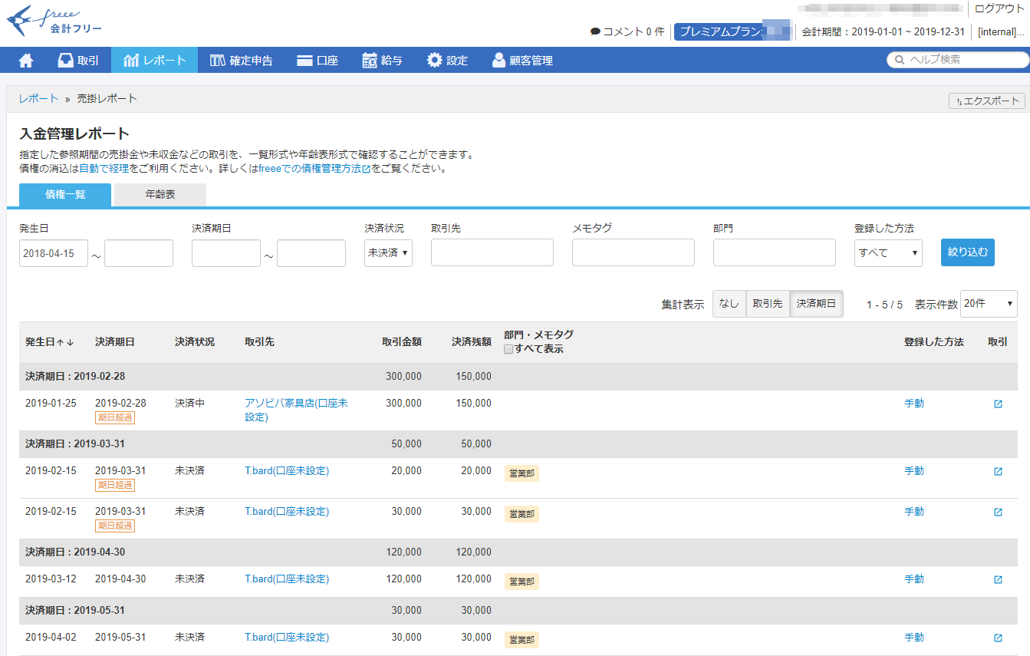Go to the Home icon in navigation bar
Image resolution: width=1030 pixels, height=656 pixels.
[x=26, y=60]
